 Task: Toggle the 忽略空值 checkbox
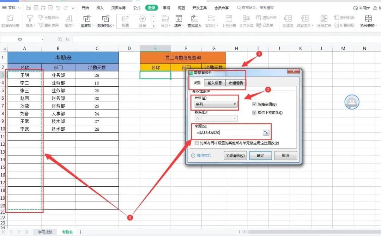pos(254,104)
